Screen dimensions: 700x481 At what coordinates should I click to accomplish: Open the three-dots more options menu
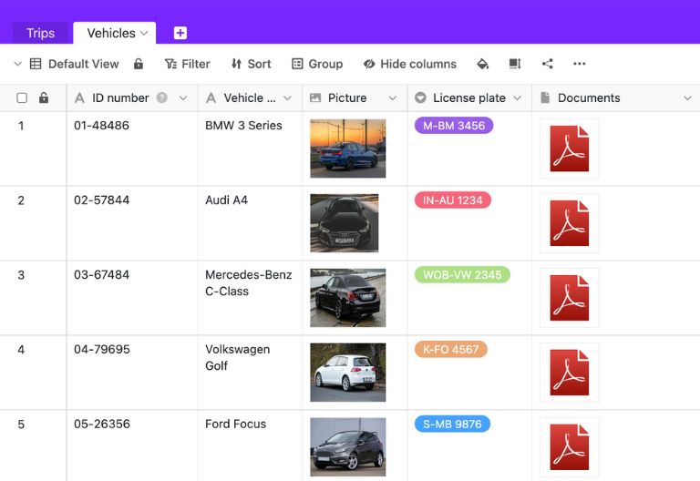580,64
